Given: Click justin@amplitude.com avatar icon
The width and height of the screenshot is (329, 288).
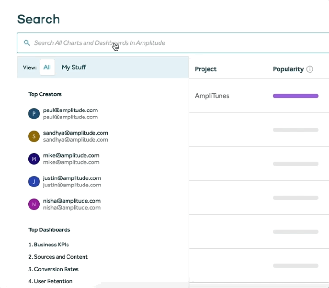Looking at the screenshot, I should click(x=34, y=181).
